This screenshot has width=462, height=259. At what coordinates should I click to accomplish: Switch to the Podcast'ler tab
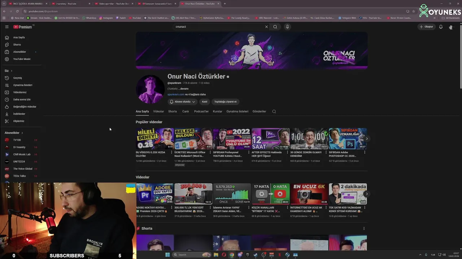point(201,112)
